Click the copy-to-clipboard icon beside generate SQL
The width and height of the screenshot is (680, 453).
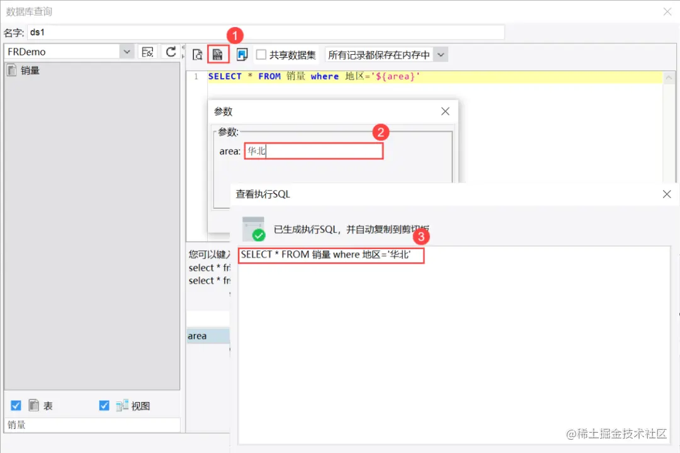tap(241, 54)
